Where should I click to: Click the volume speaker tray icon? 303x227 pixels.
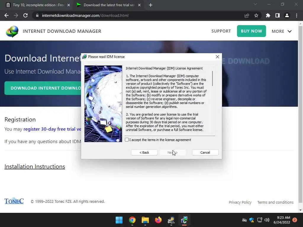coord(267,220)
